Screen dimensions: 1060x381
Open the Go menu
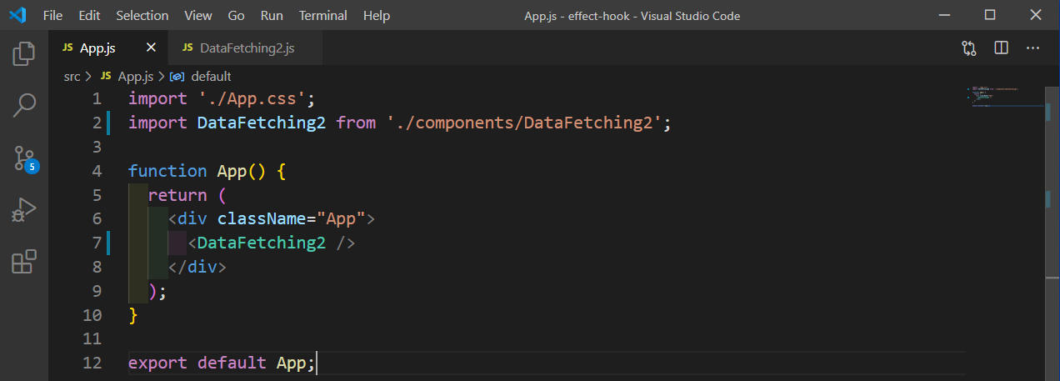pos(237,15)
